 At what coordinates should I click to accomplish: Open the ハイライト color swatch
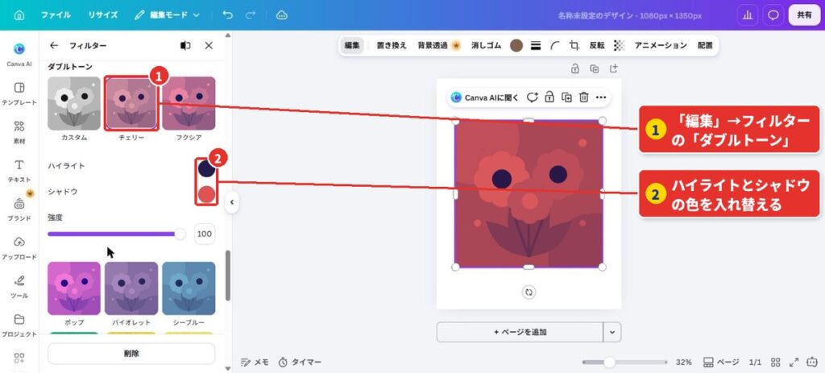point(206,169)
